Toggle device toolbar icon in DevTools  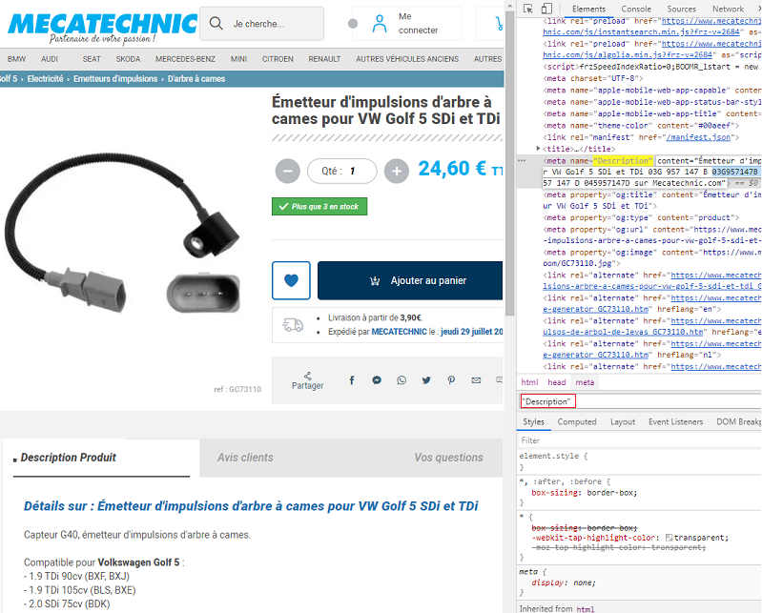[x=546, y=9]
